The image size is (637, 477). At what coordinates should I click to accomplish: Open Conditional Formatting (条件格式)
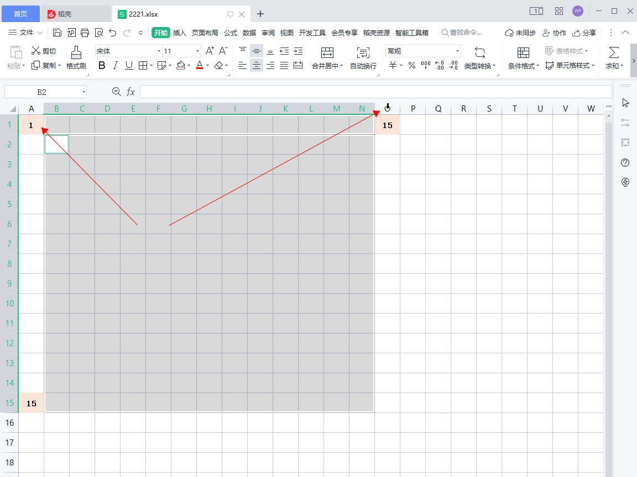(x=523, y=57)
